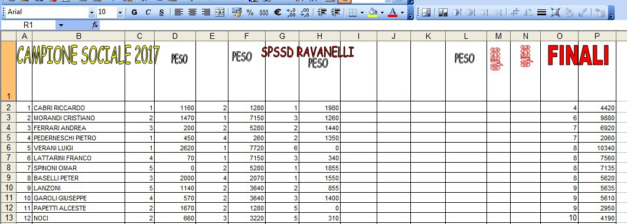Select column B header

tap(79, 36)
